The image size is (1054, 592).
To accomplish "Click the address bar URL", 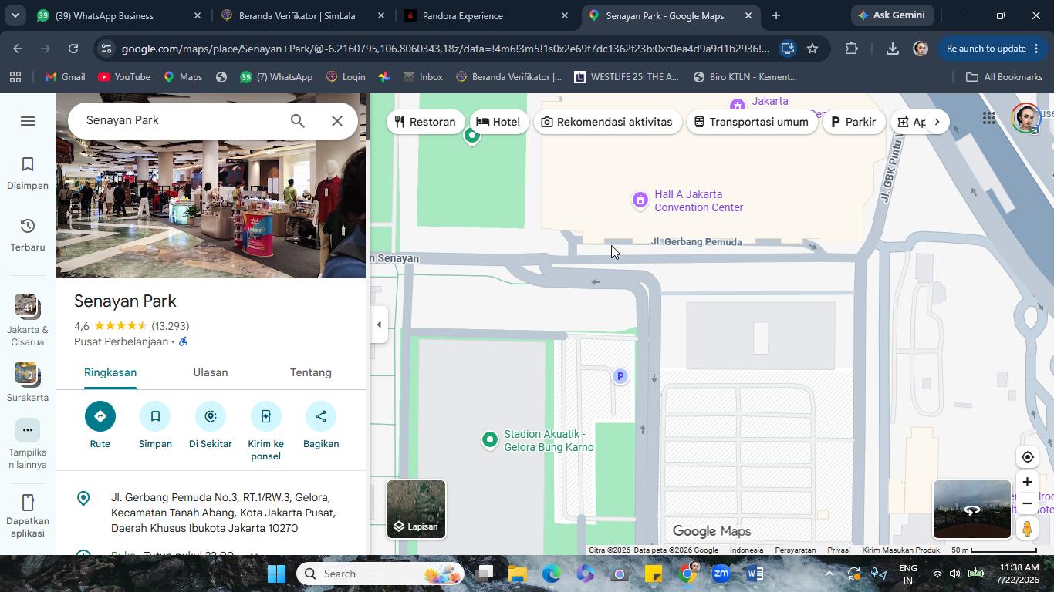I will point(445,49).
